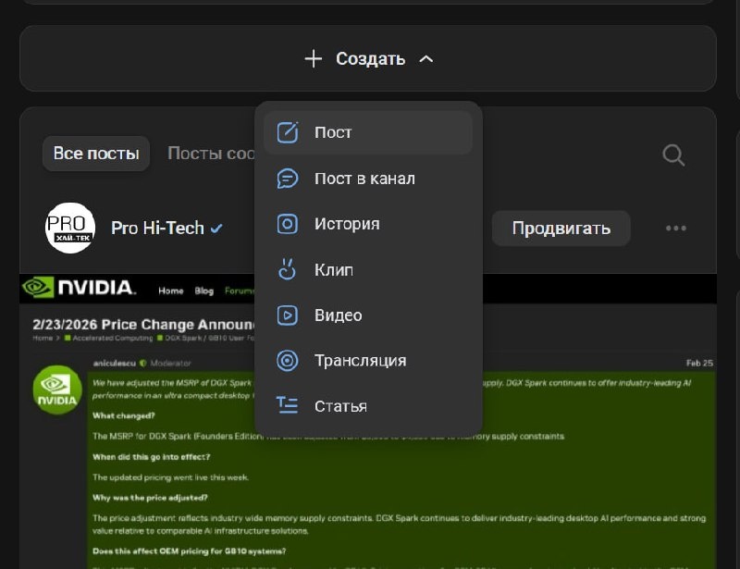740x569 pixels.
Task: Click 'The updated pricing went live this week.'
Action: (x=170, y=477)
